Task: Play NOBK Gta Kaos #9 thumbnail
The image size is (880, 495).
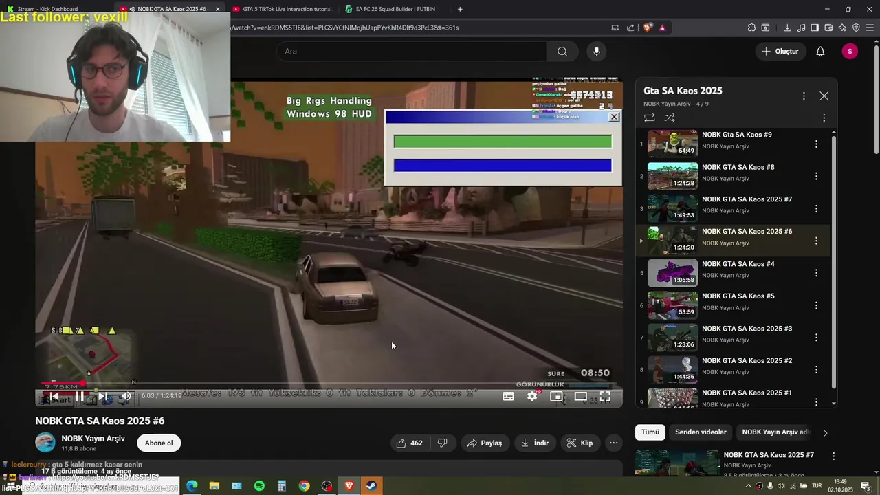Action: pyautogui.click(x=672, y=144)
